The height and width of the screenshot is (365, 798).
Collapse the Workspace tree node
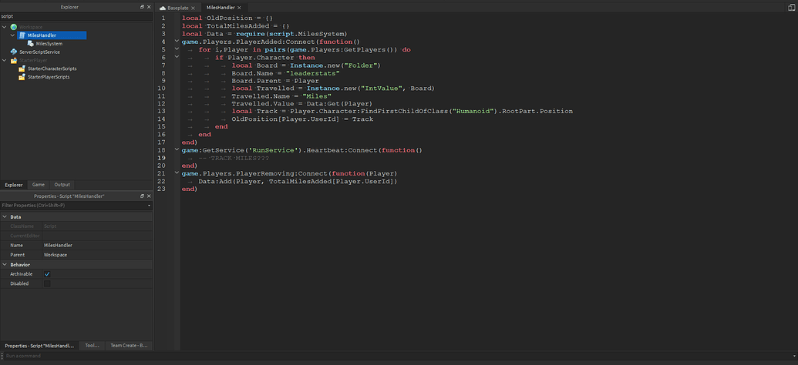pos(5,27)
